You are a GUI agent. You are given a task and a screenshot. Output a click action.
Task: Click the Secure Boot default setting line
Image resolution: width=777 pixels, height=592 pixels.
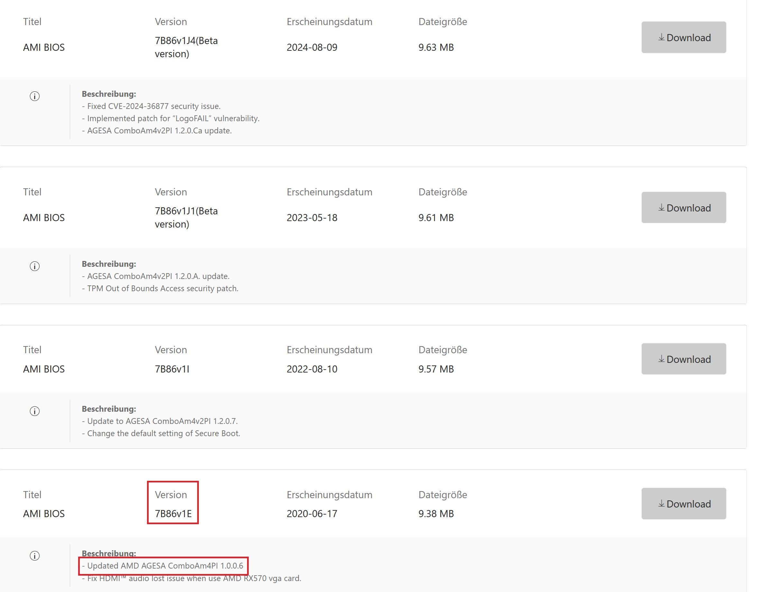point(161,433)
